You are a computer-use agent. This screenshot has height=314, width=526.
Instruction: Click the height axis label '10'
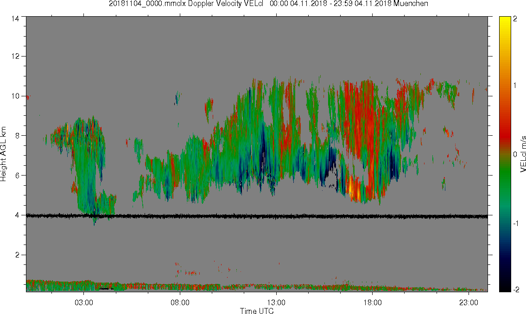click(x=15, y=96)
